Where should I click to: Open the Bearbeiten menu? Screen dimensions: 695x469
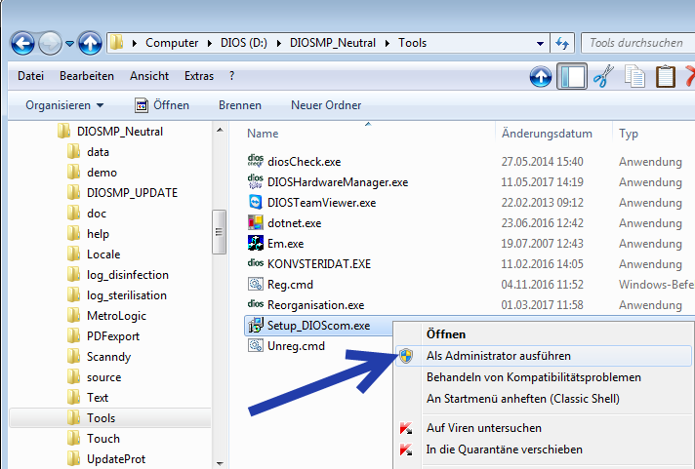pyautogui.click(x=87, y=76)
